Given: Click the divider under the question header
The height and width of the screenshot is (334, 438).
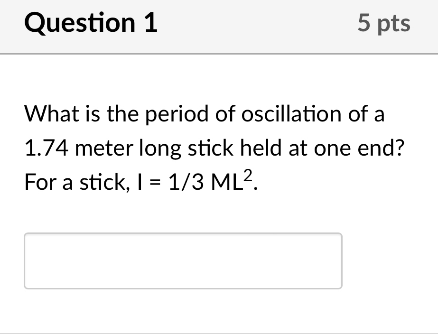Looking at the screenshot, I should click(x=219, y=53).
